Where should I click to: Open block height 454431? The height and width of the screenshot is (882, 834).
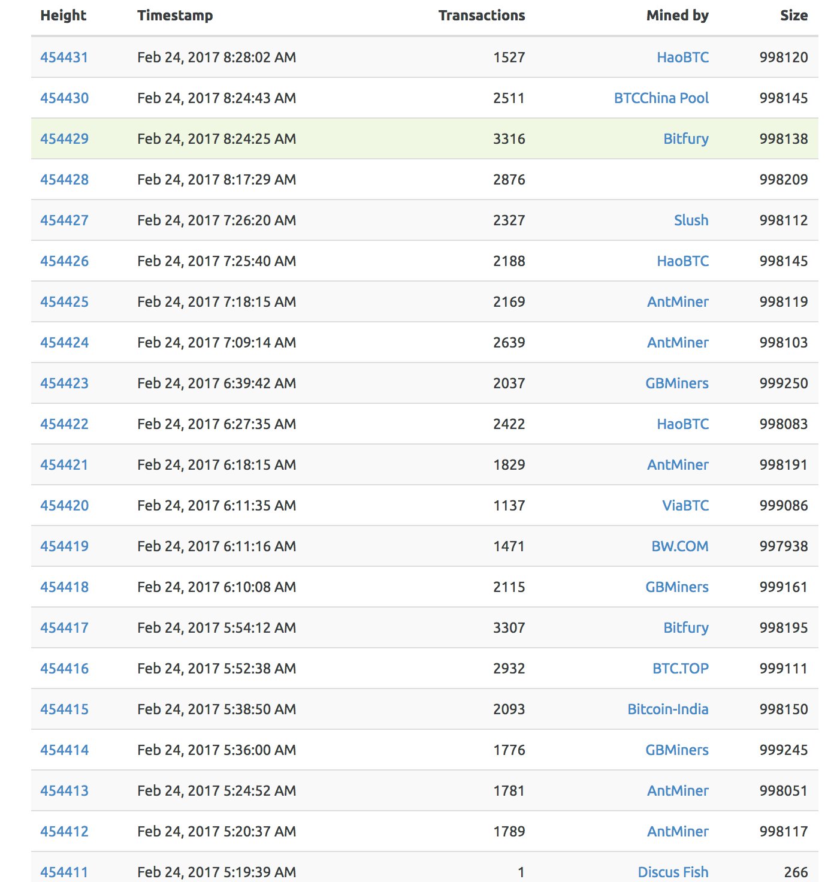pos(64,58)
